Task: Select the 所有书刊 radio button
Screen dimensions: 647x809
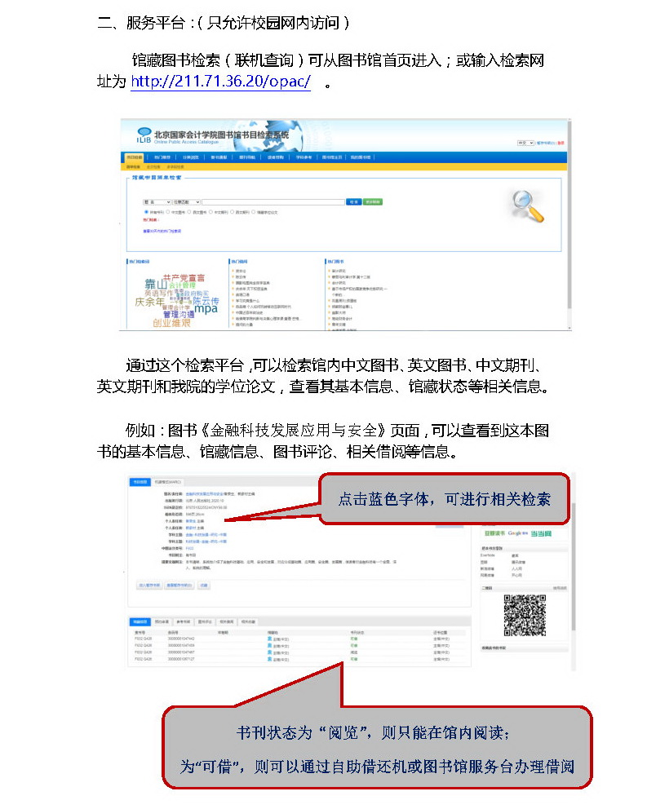Action: click(146, 212)
